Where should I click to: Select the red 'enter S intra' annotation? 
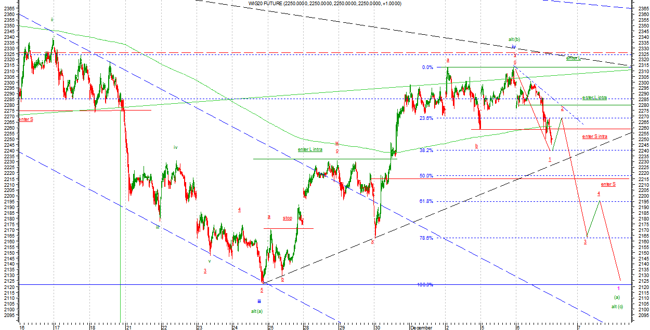[x=594, y=136]
